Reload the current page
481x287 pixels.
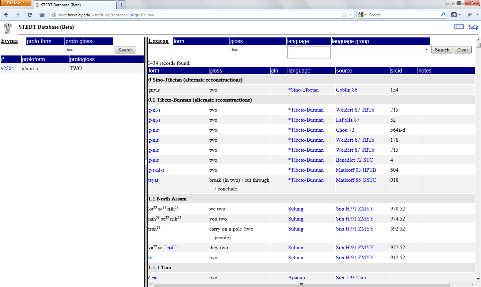30,15
